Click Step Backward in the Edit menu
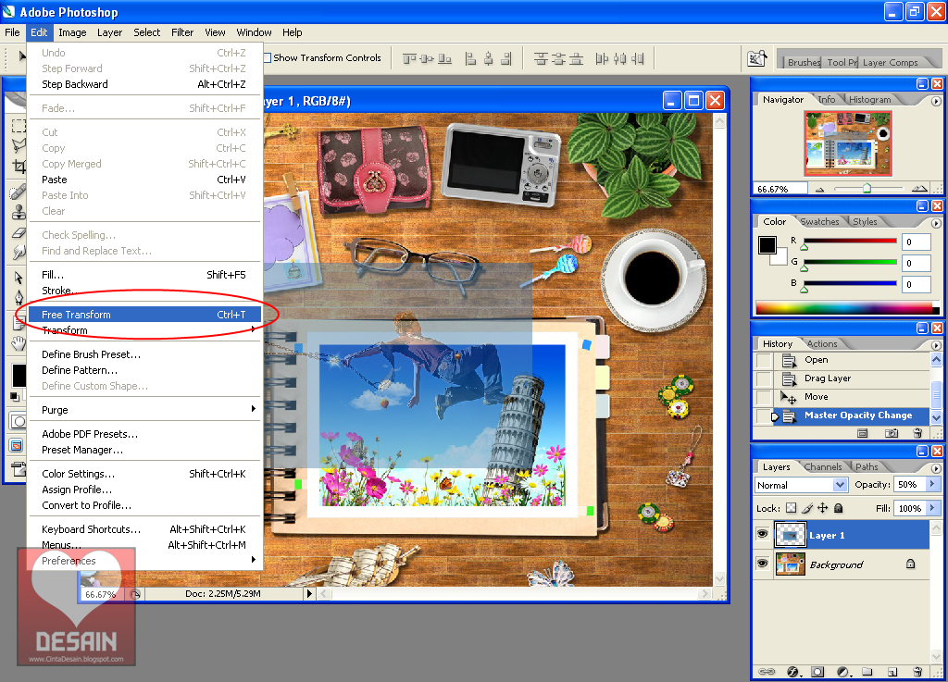Screen dimensions: 948x682 145,84
